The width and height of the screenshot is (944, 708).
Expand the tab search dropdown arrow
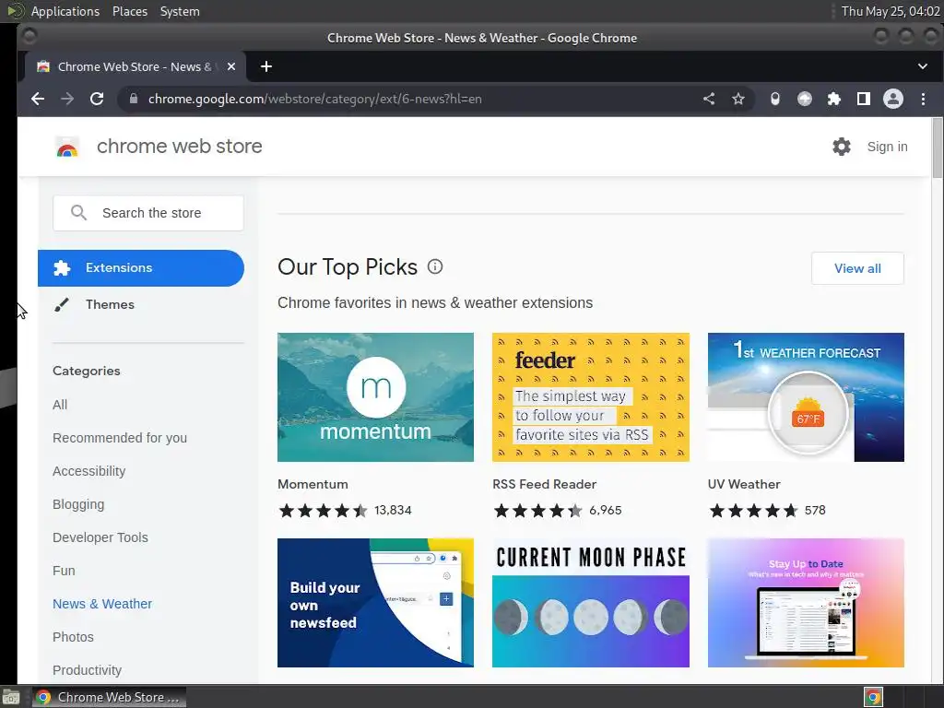tap(922, 66)
